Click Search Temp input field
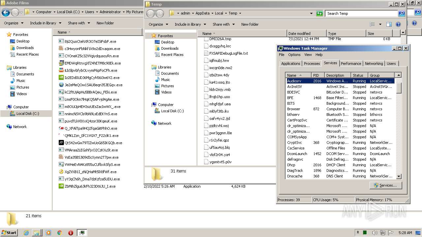 click(x=361, y=13)
